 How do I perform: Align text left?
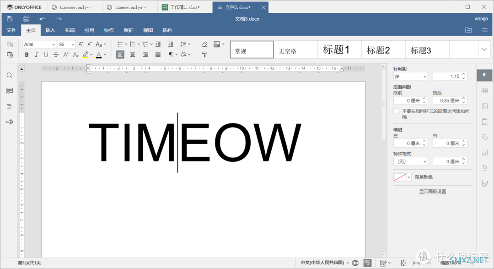pos(120,54)
